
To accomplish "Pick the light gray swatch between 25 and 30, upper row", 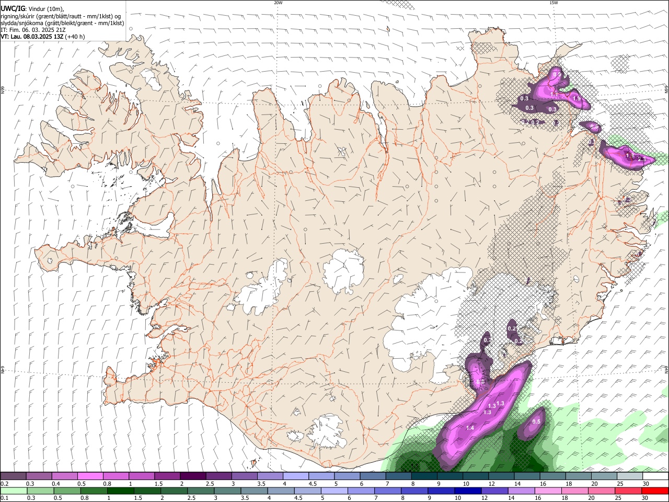I will coord(630,476).
